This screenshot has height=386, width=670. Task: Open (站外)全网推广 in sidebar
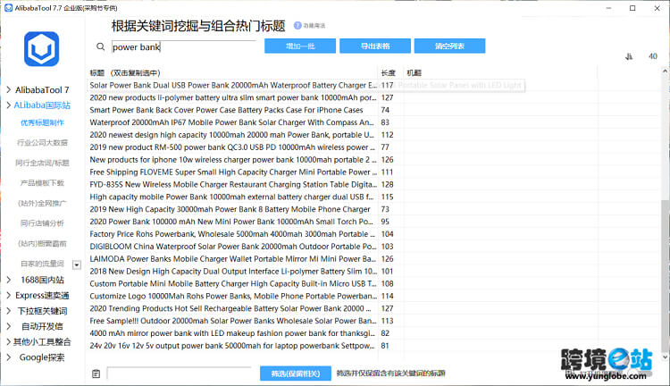point(42,203)
